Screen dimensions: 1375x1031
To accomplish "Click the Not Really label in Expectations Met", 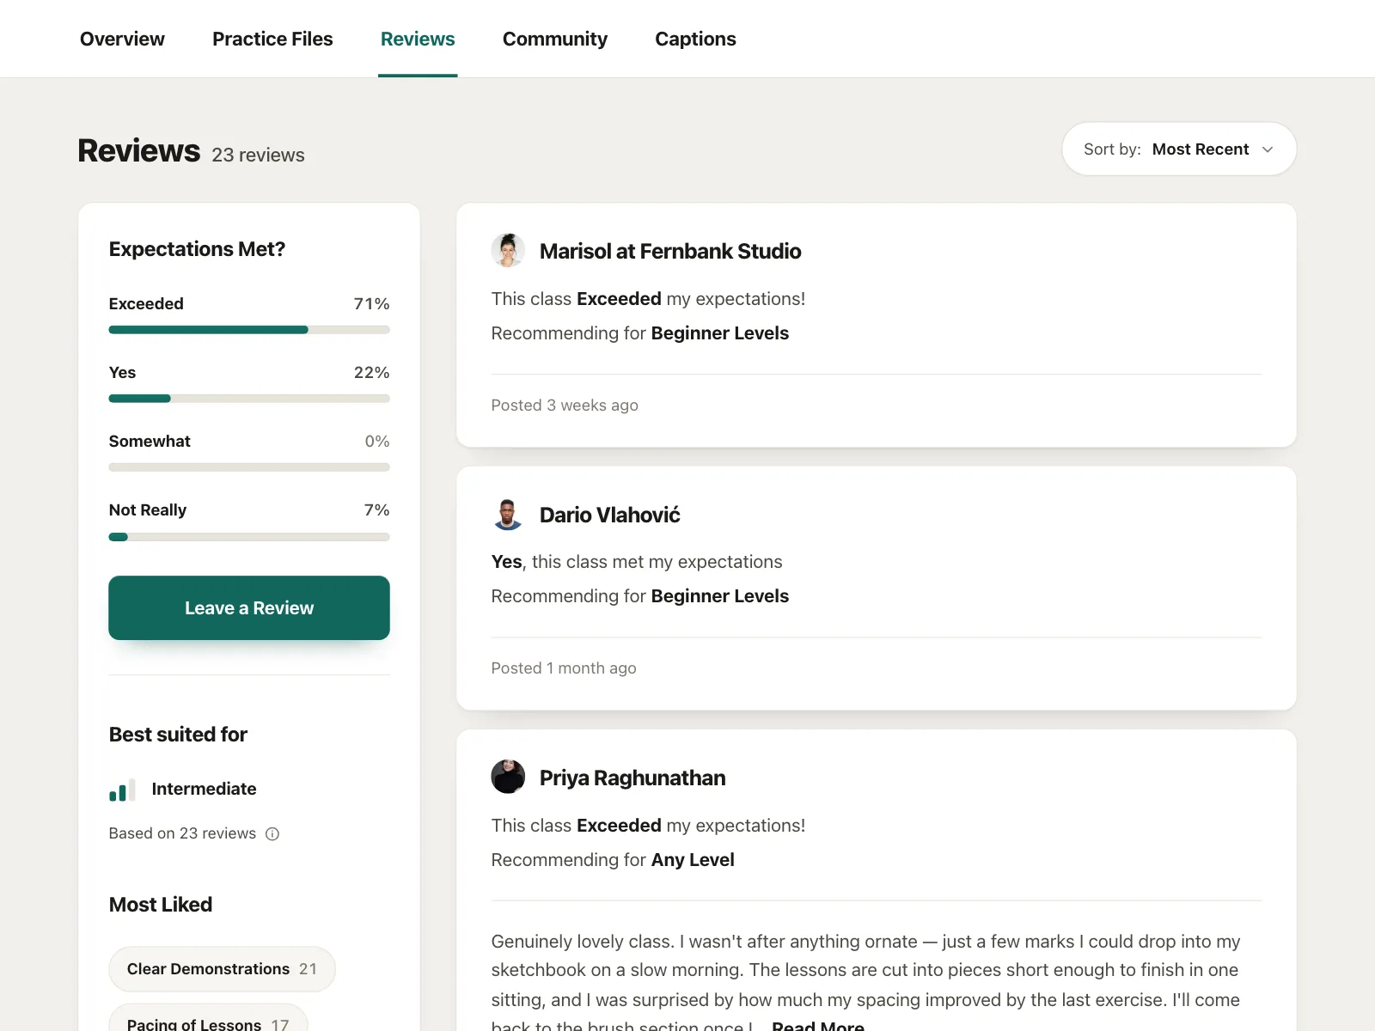I will pyautogui.click(x=148, y=509).
